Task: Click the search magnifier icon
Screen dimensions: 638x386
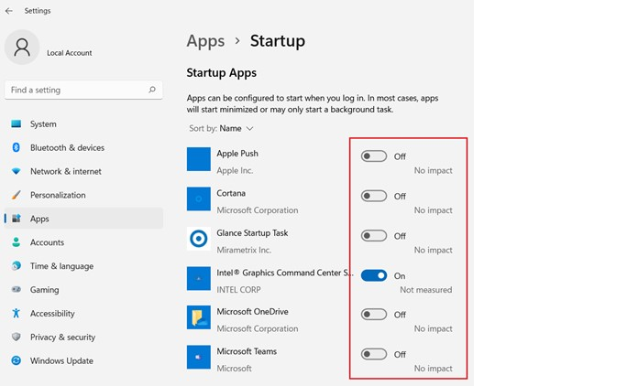Action: pos(152,91)
